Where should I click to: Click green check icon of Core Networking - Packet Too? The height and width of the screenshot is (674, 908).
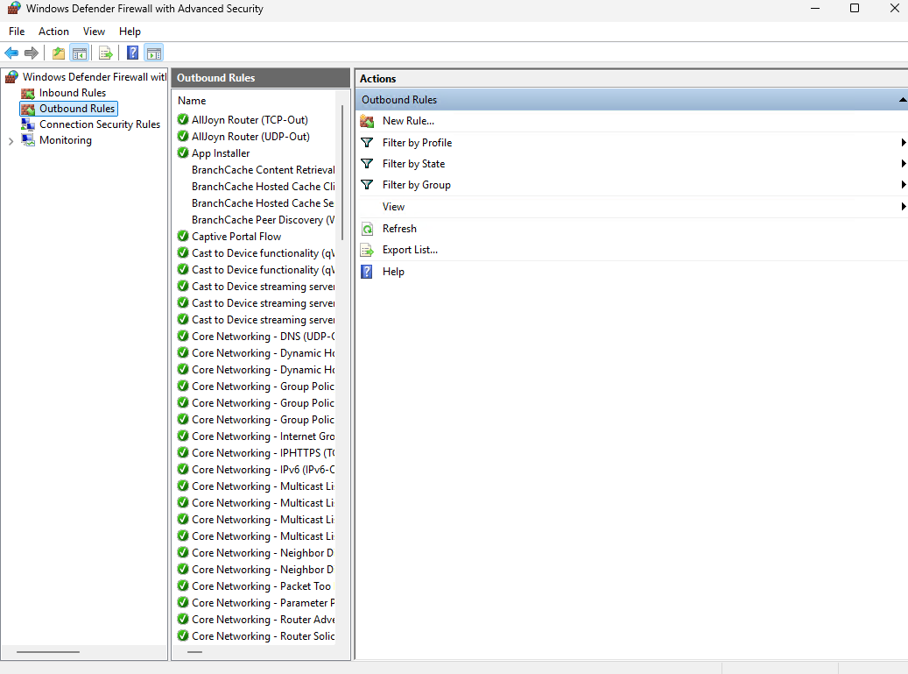point(183,585)
